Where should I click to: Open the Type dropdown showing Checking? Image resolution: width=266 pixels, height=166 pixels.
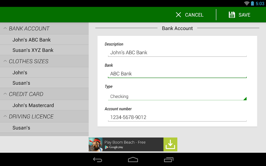tap(177, 96)
